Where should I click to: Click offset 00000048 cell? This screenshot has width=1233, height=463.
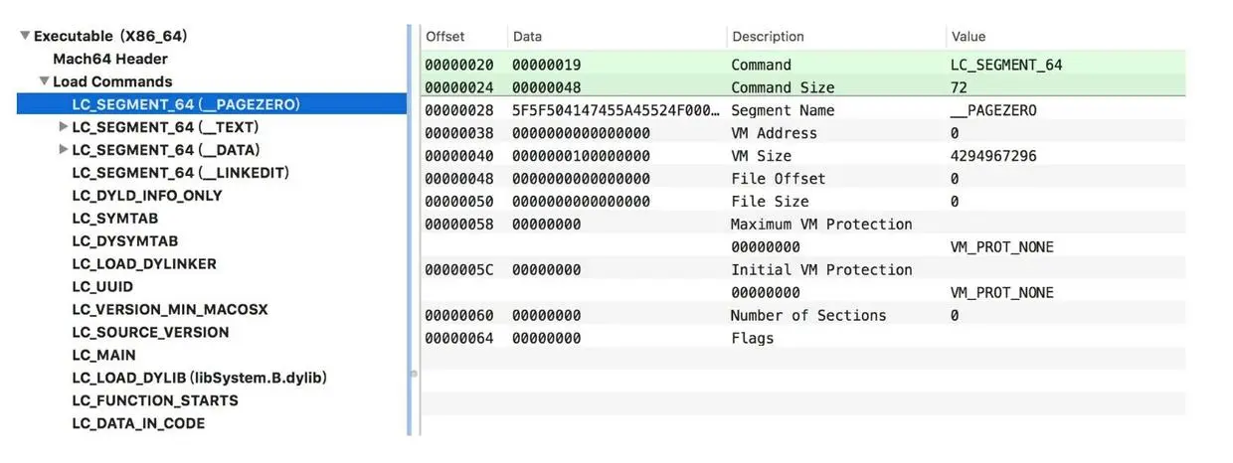(x=459, y=179)
